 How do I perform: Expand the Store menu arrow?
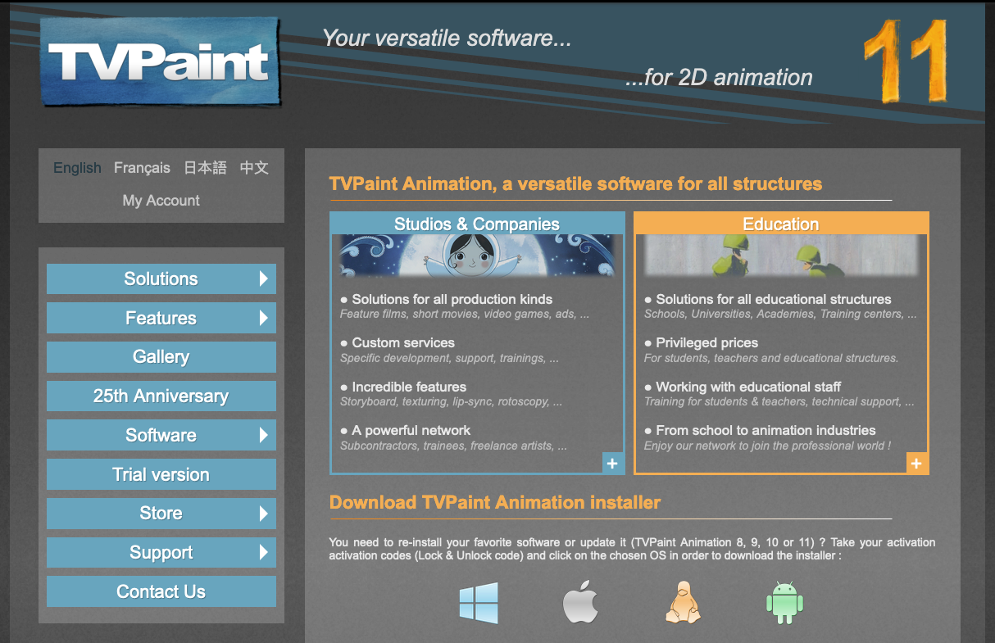263,514
